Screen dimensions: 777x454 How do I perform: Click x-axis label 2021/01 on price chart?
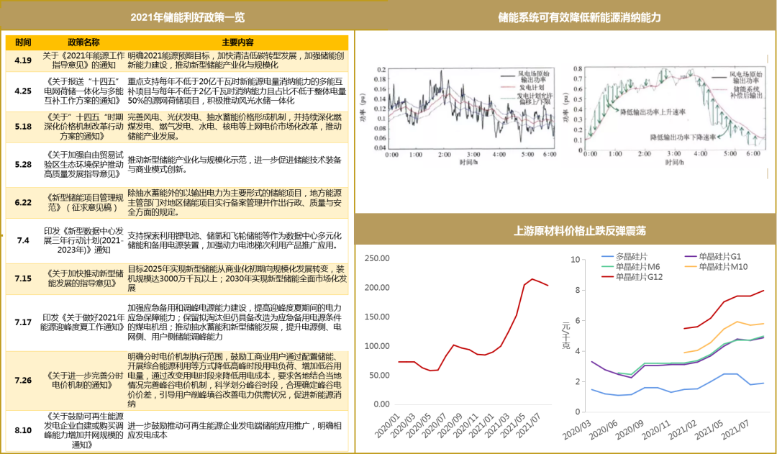point(481,425)
